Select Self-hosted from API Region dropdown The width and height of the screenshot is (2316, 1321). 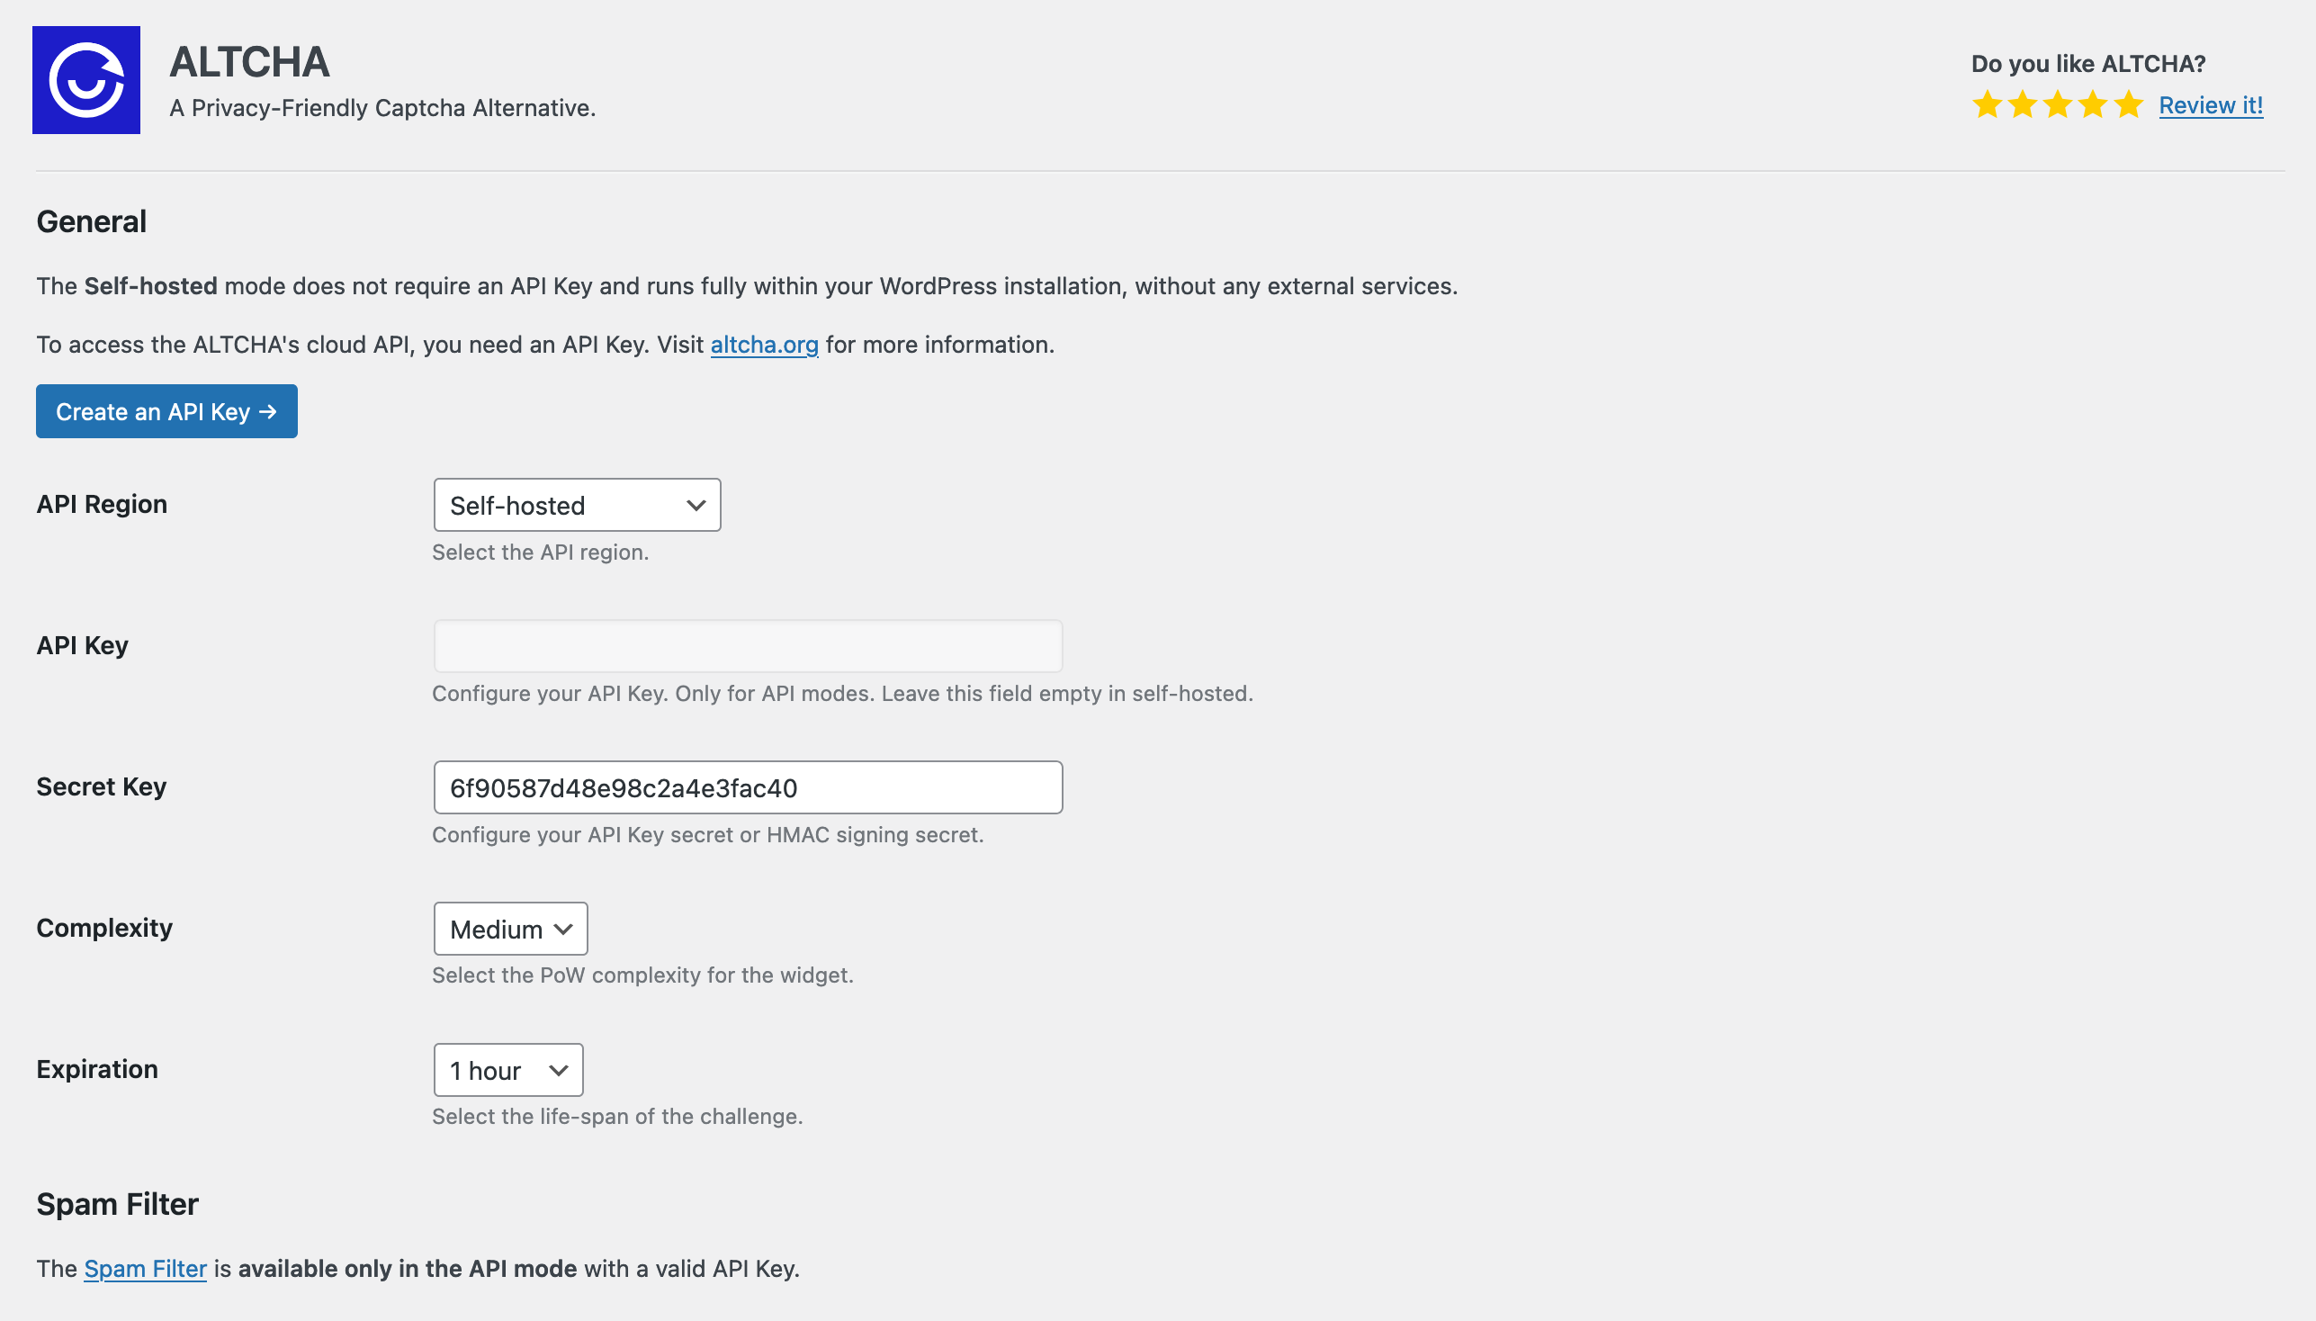576,505
